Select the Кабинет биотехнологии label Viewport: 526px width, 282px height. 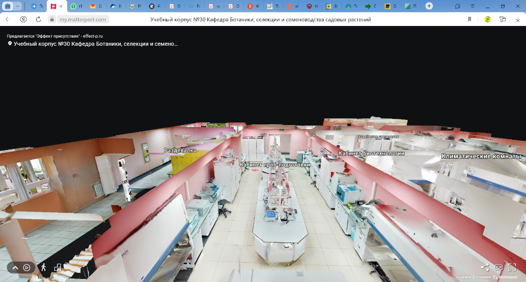coord(371,153)
